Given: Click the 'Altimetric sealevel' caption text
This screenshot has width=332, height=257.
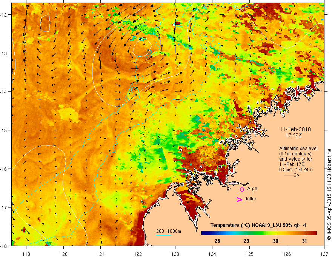Looking at the screenshot, I should point(298,149).
